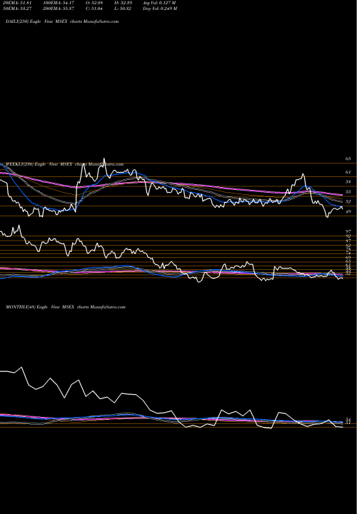The height and width of the screenshot is (514, 357).
Task: Click the 52 price axis label on daily chart
Action: [x=348, y=201]
